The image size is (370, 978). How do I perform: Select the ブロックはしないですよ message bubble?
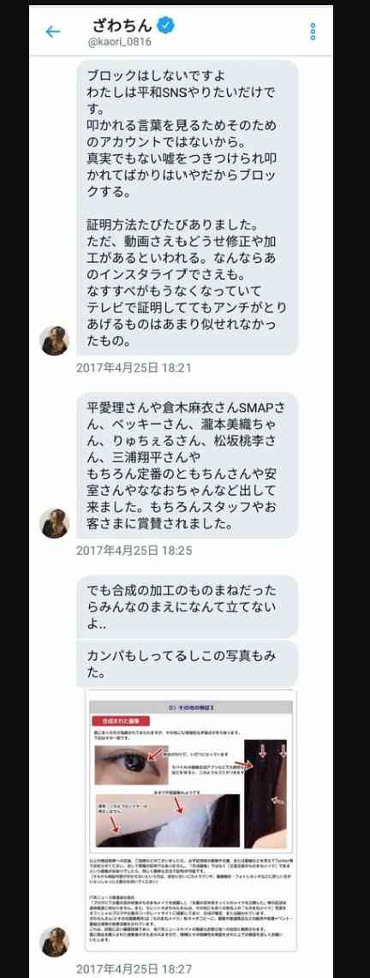point(188,208)
